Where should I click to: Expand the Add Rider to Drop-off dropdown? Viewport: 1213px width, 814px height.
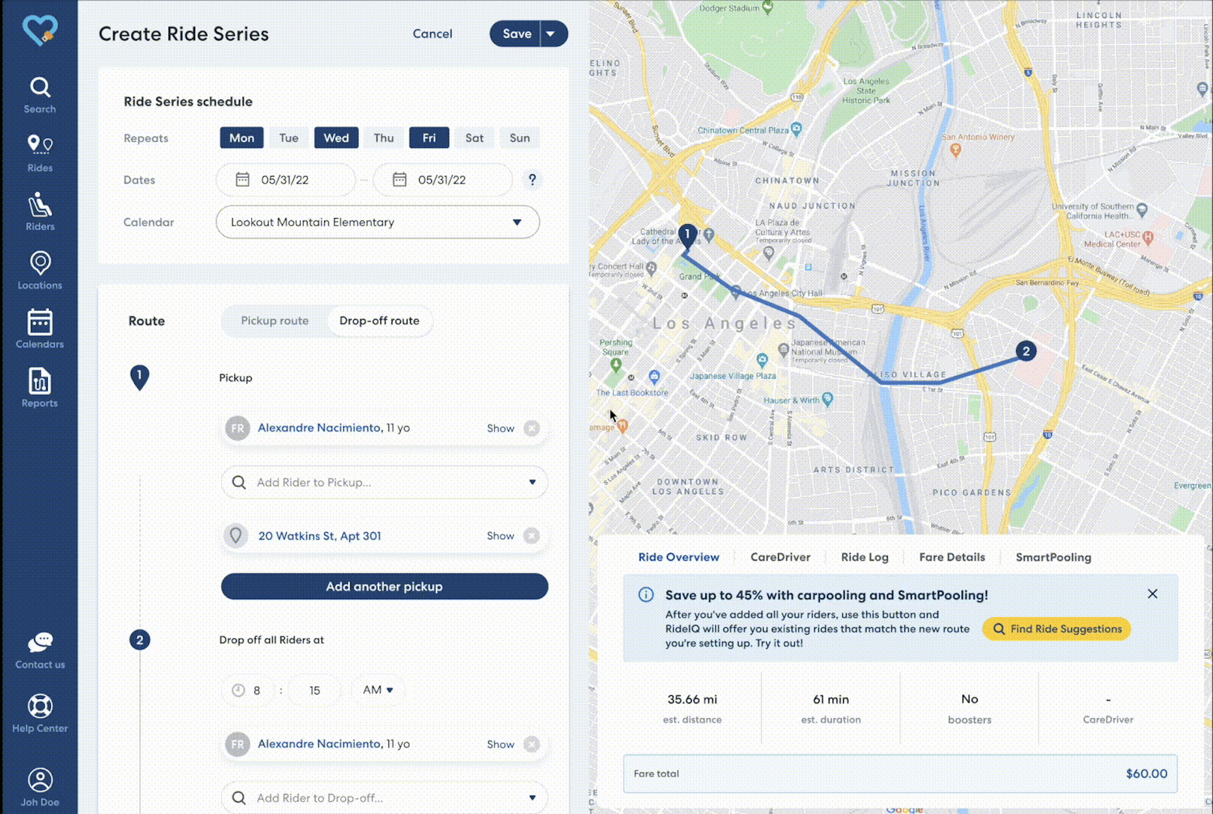point(533,798)
